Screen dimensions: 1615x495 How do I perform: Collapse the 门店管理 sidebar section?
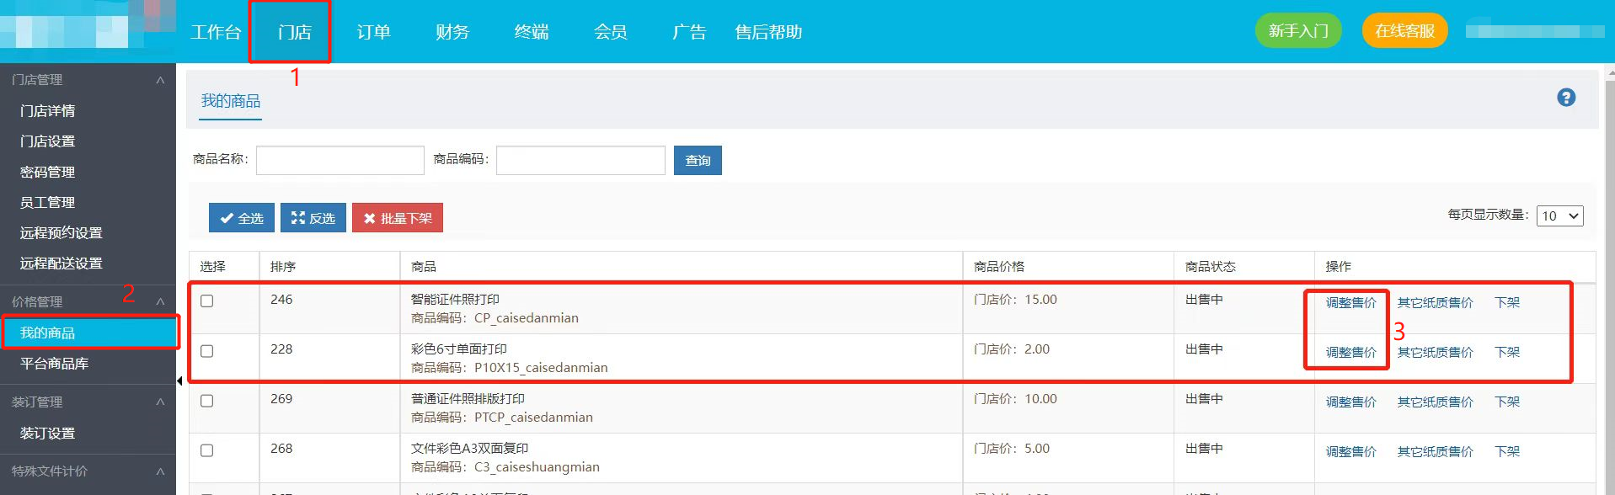pos(160,80)
